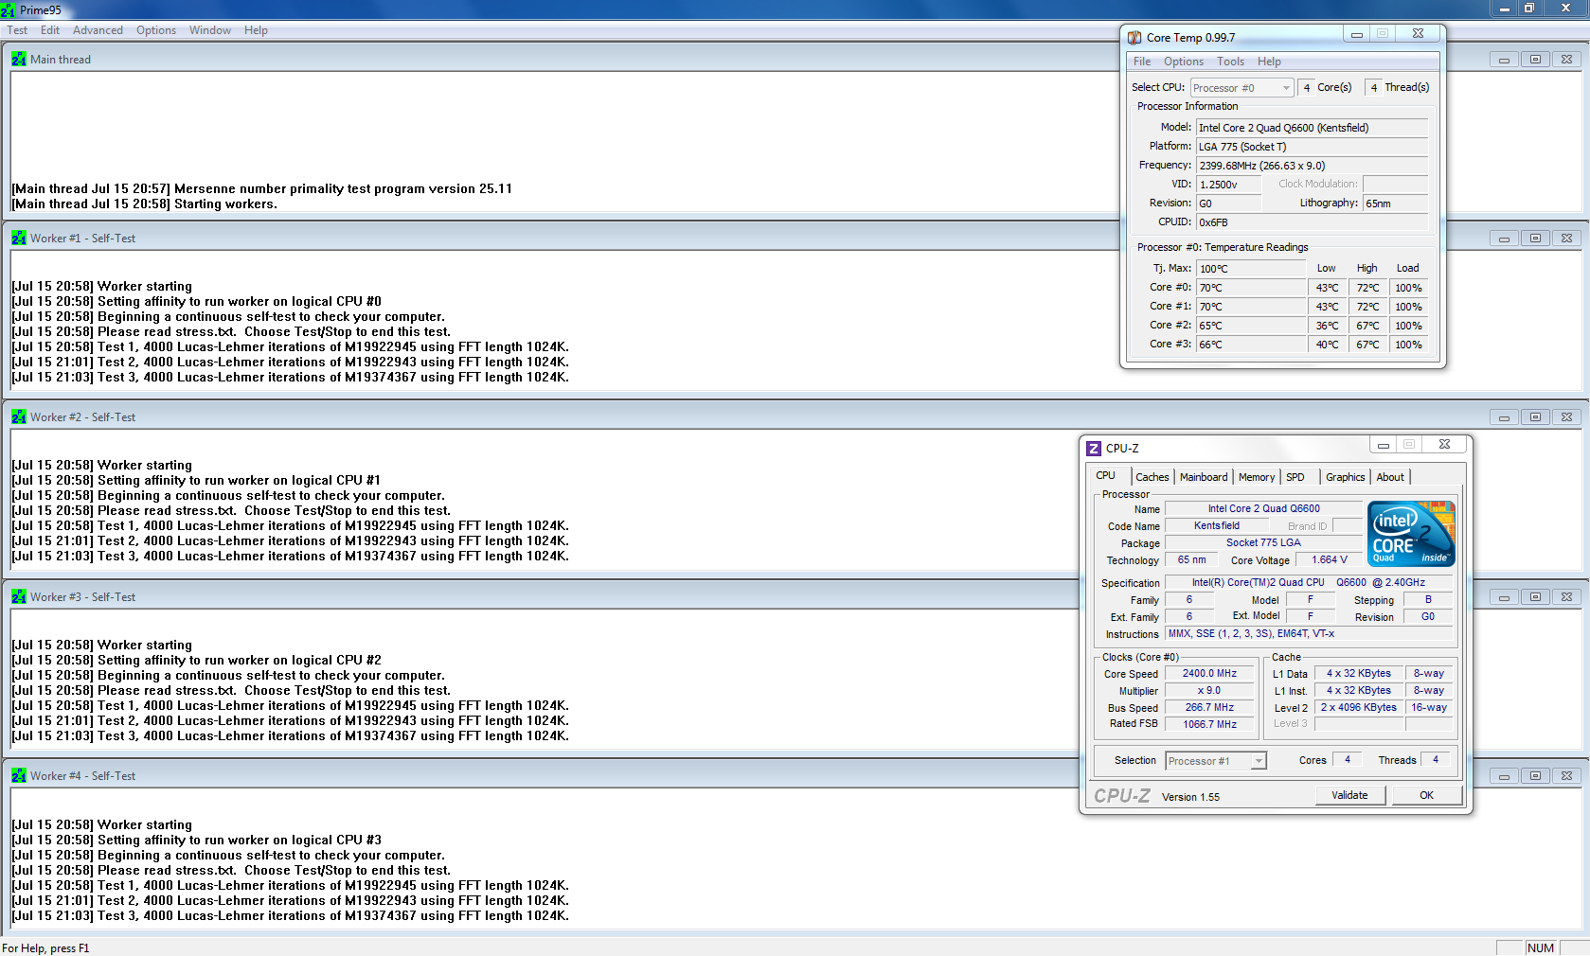
Task: Click the Specification value in CPU-Z
Action: [x=1309, y=583]
